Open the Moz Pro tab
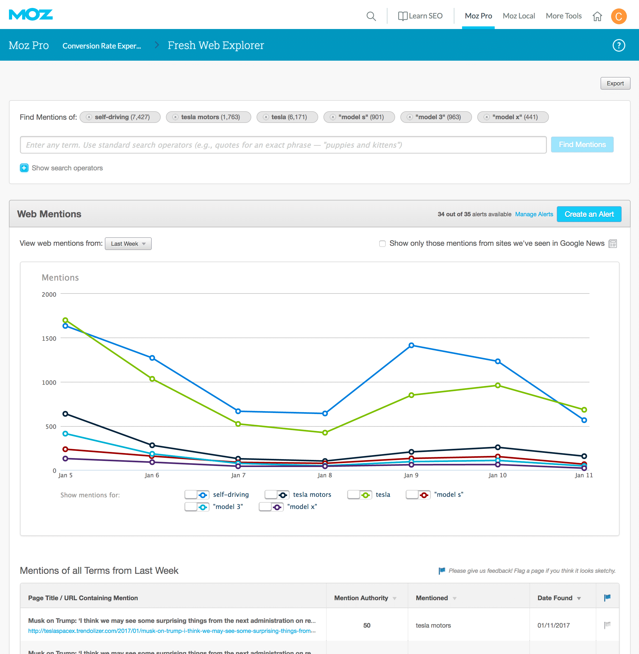 tap(478, 16)
